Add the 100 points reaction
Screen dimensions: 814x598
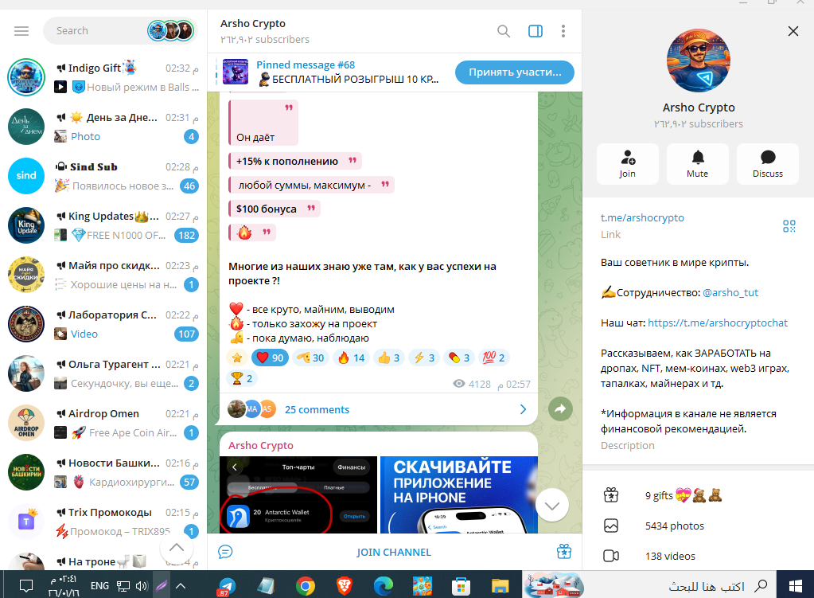tap(493, 358)
